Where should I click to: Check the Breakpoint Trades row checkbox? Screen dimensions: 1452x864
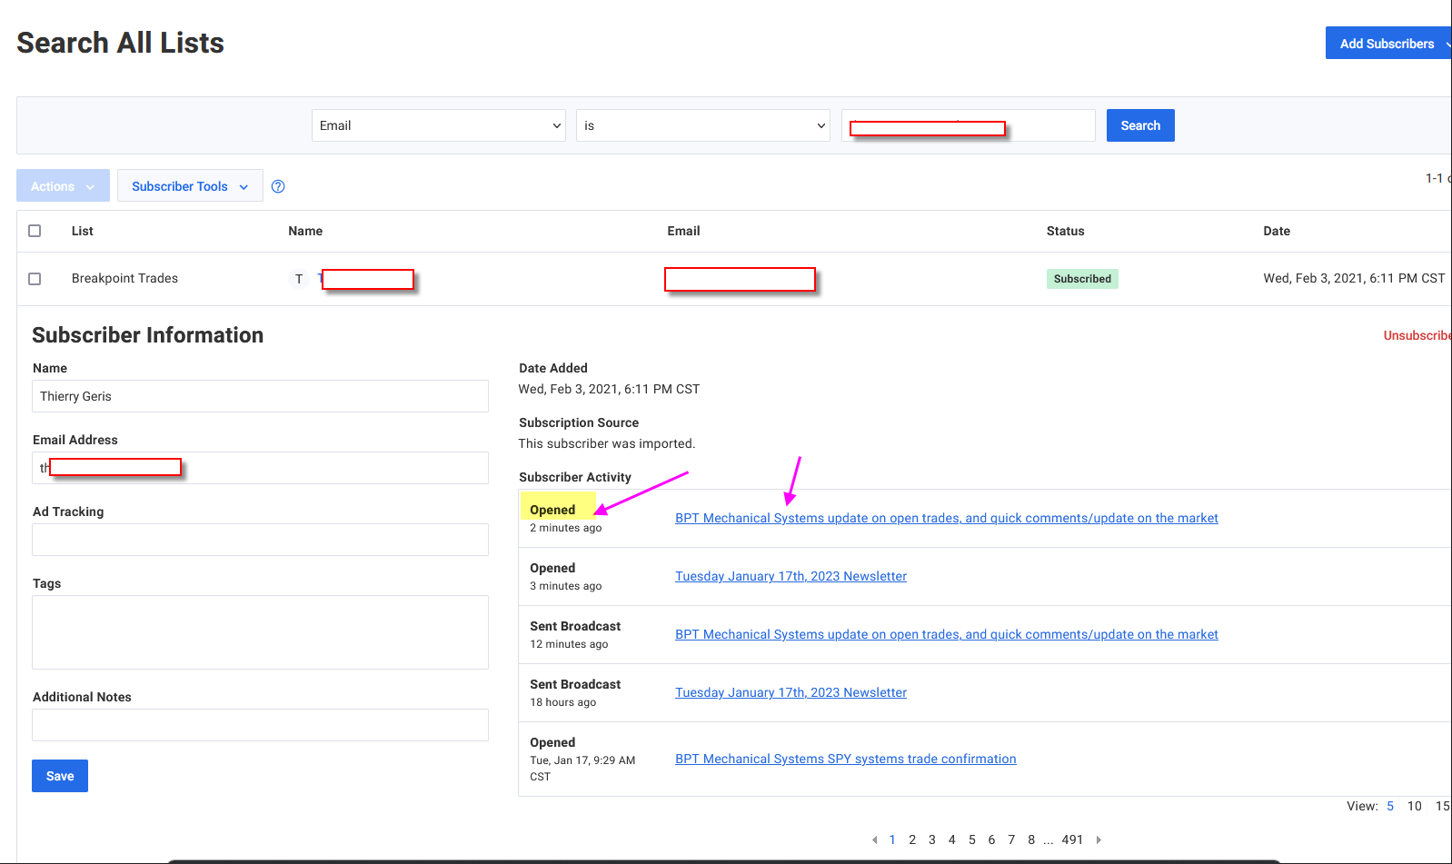pyautogui.click(x=35, y=279)
